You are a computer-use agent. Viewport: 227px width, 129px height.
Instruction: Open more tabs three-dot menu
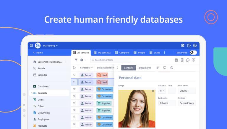tap(164, 53)
